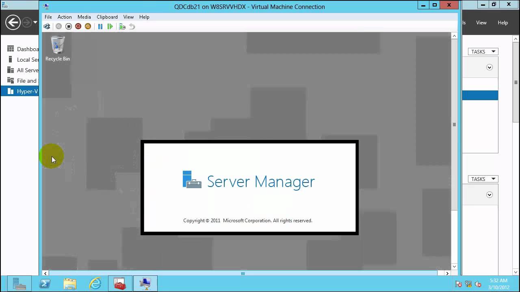Collapse upper section with chevron button
Viewport: 520px width, 292px height.
[x=490, y=67]
